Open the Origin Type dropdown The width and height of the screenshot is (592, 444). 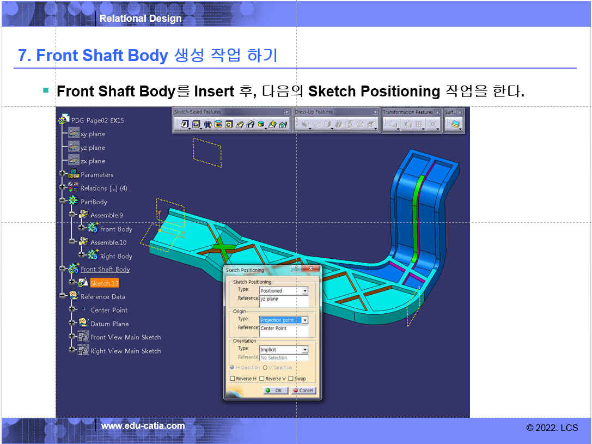pyautogui.click(x=305, y=320)
